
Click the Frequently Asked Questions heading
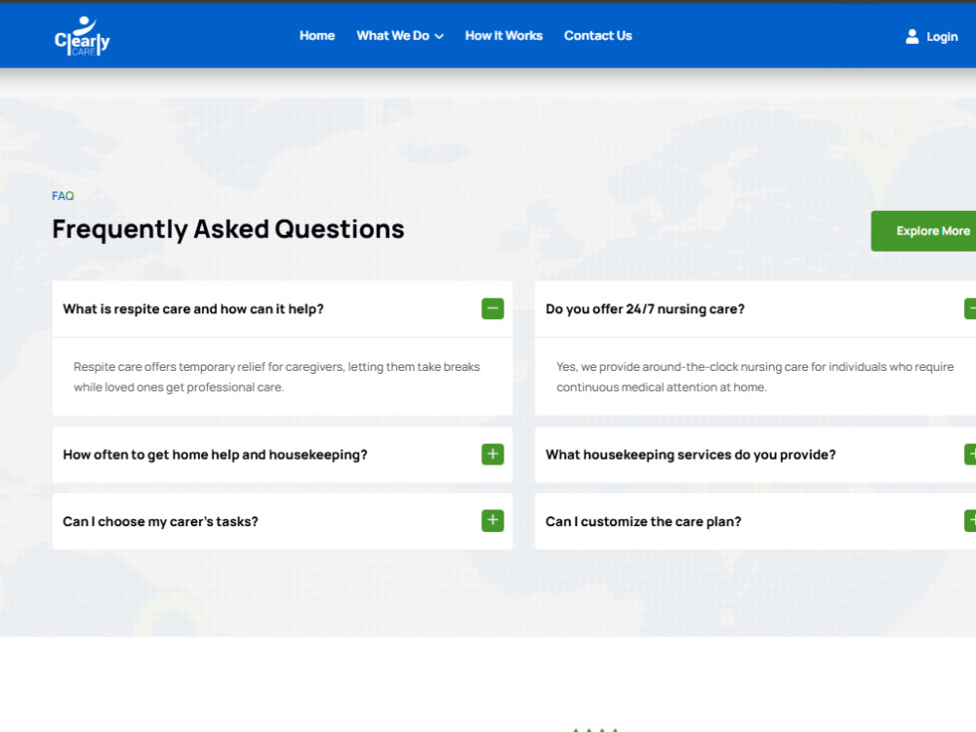pos(227,229)
